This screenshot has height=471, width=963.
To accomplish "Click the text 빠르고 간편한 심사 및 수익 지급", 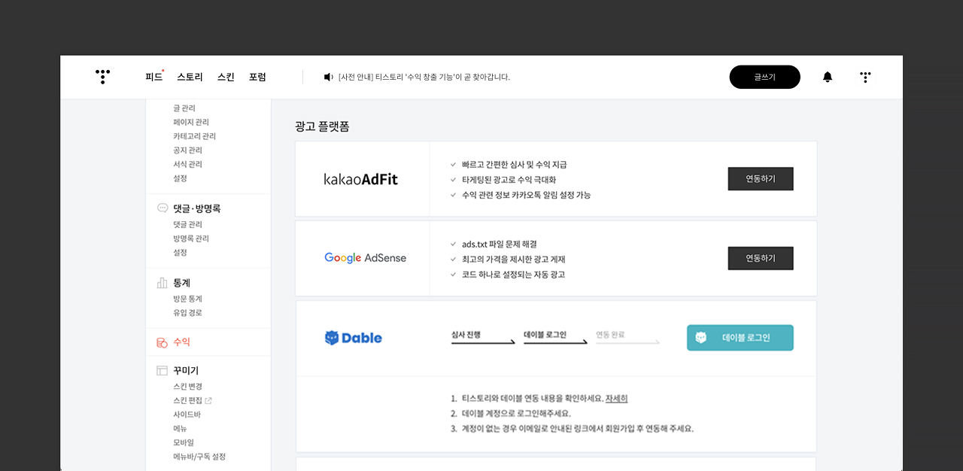I will [515, 165].
